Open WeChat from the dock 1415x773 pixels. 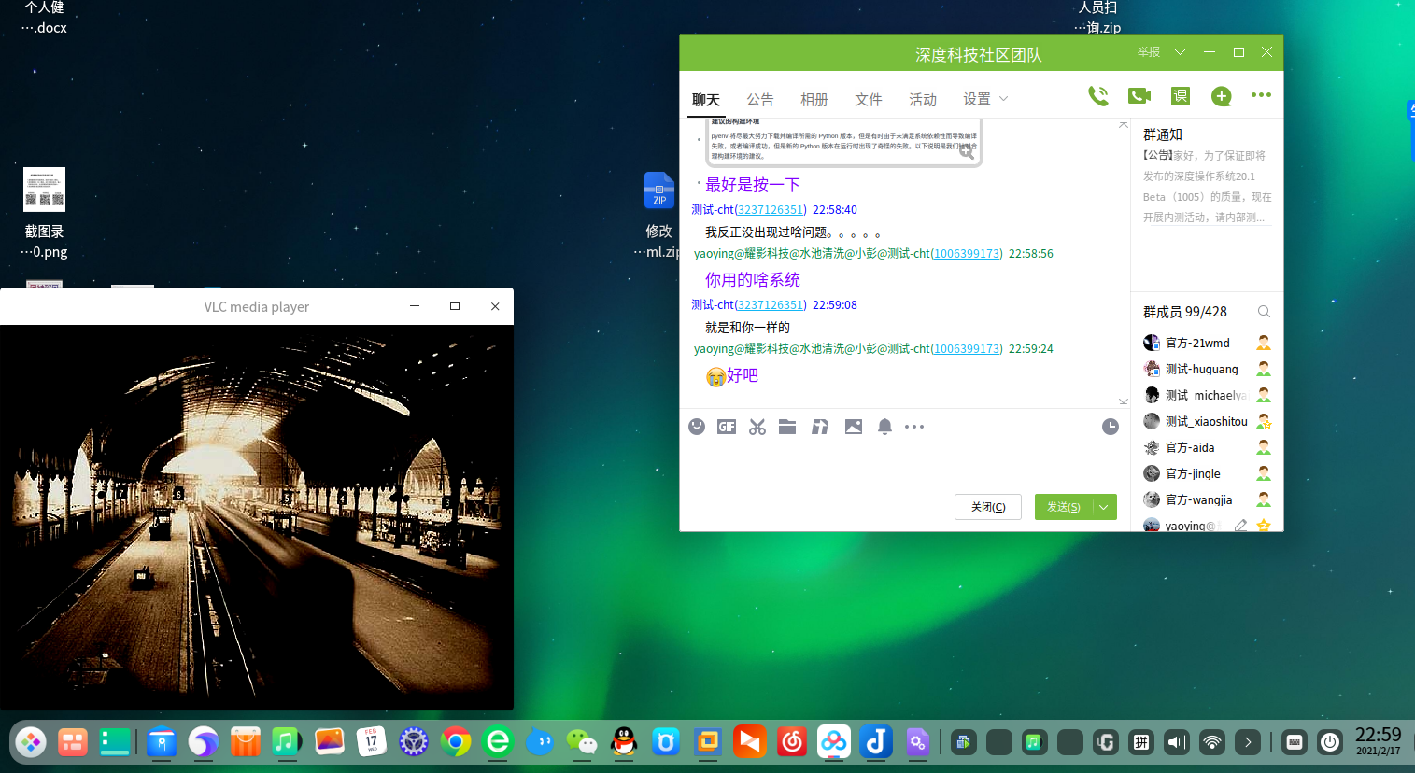[x=582, y=742]
